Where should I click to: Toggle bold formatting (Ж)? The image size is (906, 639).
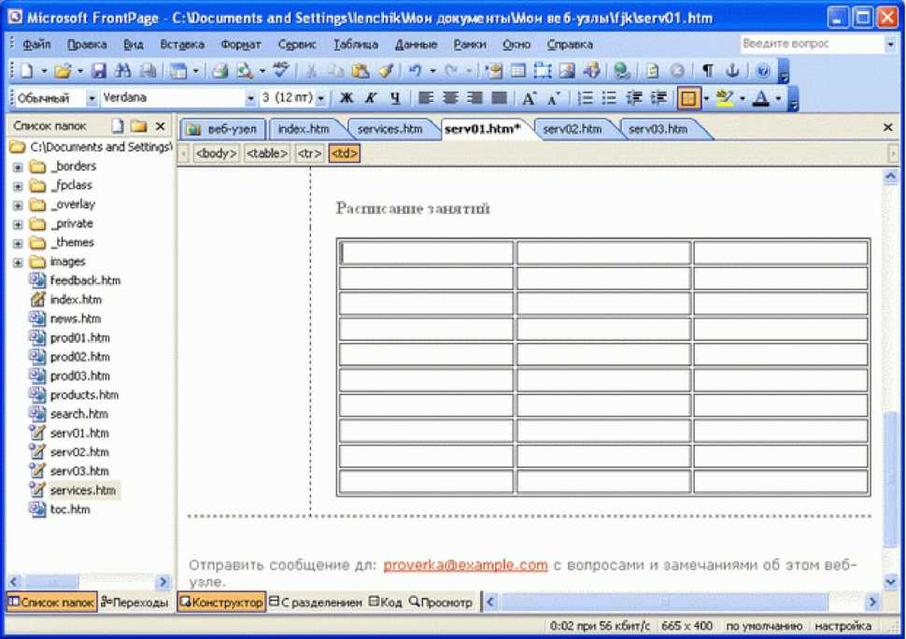346,98
